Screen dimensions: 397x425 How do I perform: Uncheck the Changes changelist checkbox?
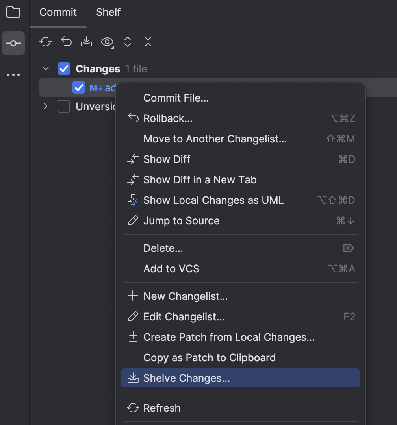[63, 68]
